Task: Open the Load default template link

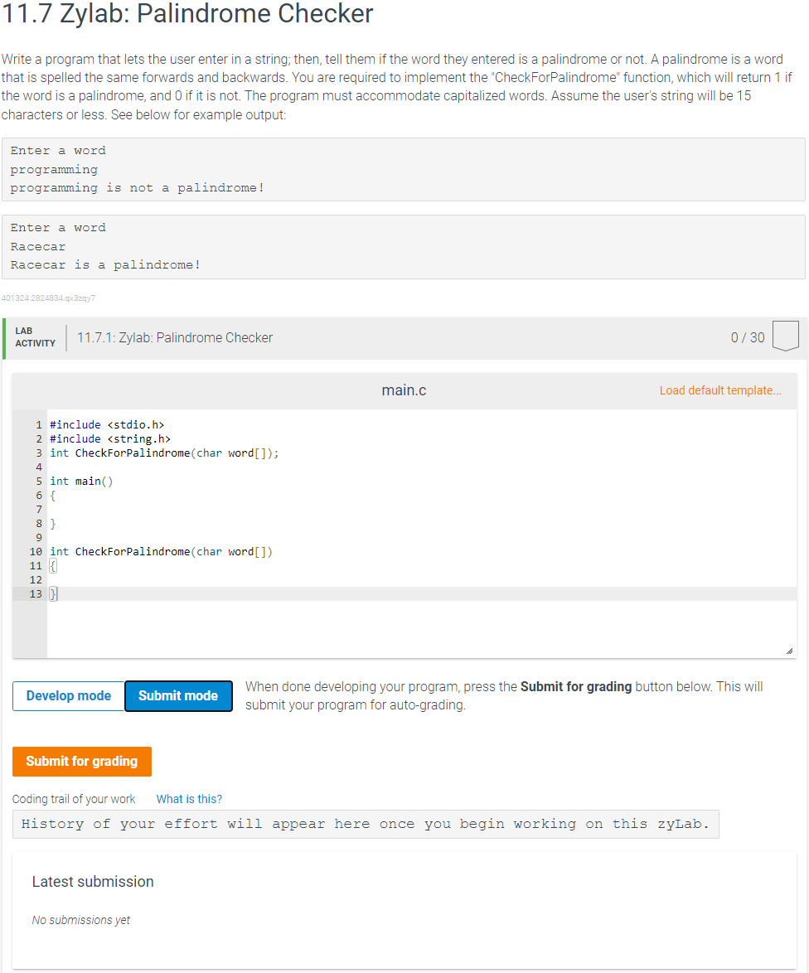Action: (719, 390)
